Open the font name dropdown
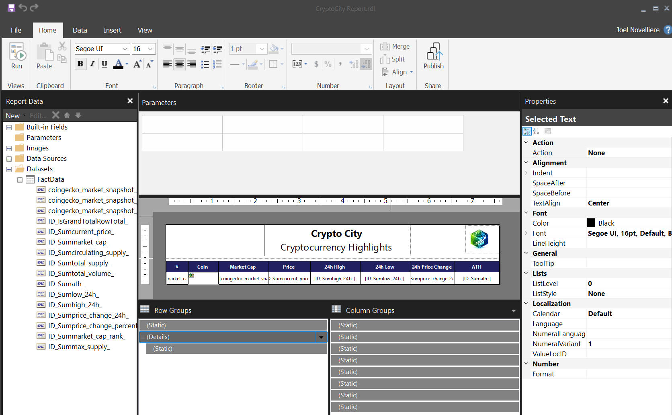This screenshot has width=672, height=415. pos(125,49)
